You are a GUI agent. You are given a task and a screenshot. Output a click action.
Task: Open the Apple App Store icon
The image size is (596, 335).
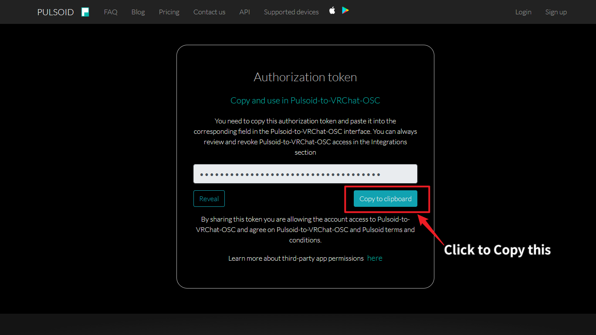pos(332,10)
